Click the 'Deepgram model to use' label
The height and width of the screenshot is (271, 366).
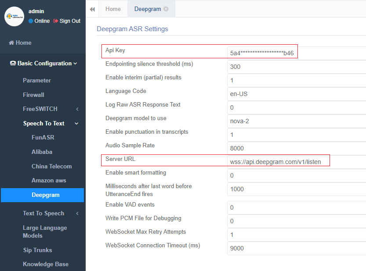136,118
